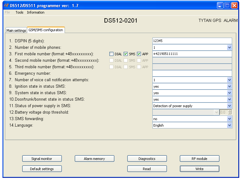Toggle SMS for second mobile number
Viewport: 242px width, 180px height.
click(x=125, y=61)
